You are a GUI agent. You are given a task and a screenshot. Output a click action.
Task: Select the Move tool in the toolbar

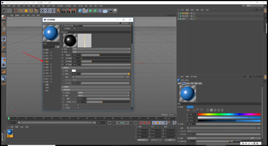pos(21,11)
